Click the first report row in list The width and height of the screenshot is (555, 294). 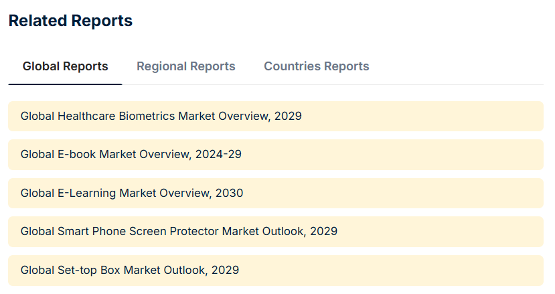[275, 116]
